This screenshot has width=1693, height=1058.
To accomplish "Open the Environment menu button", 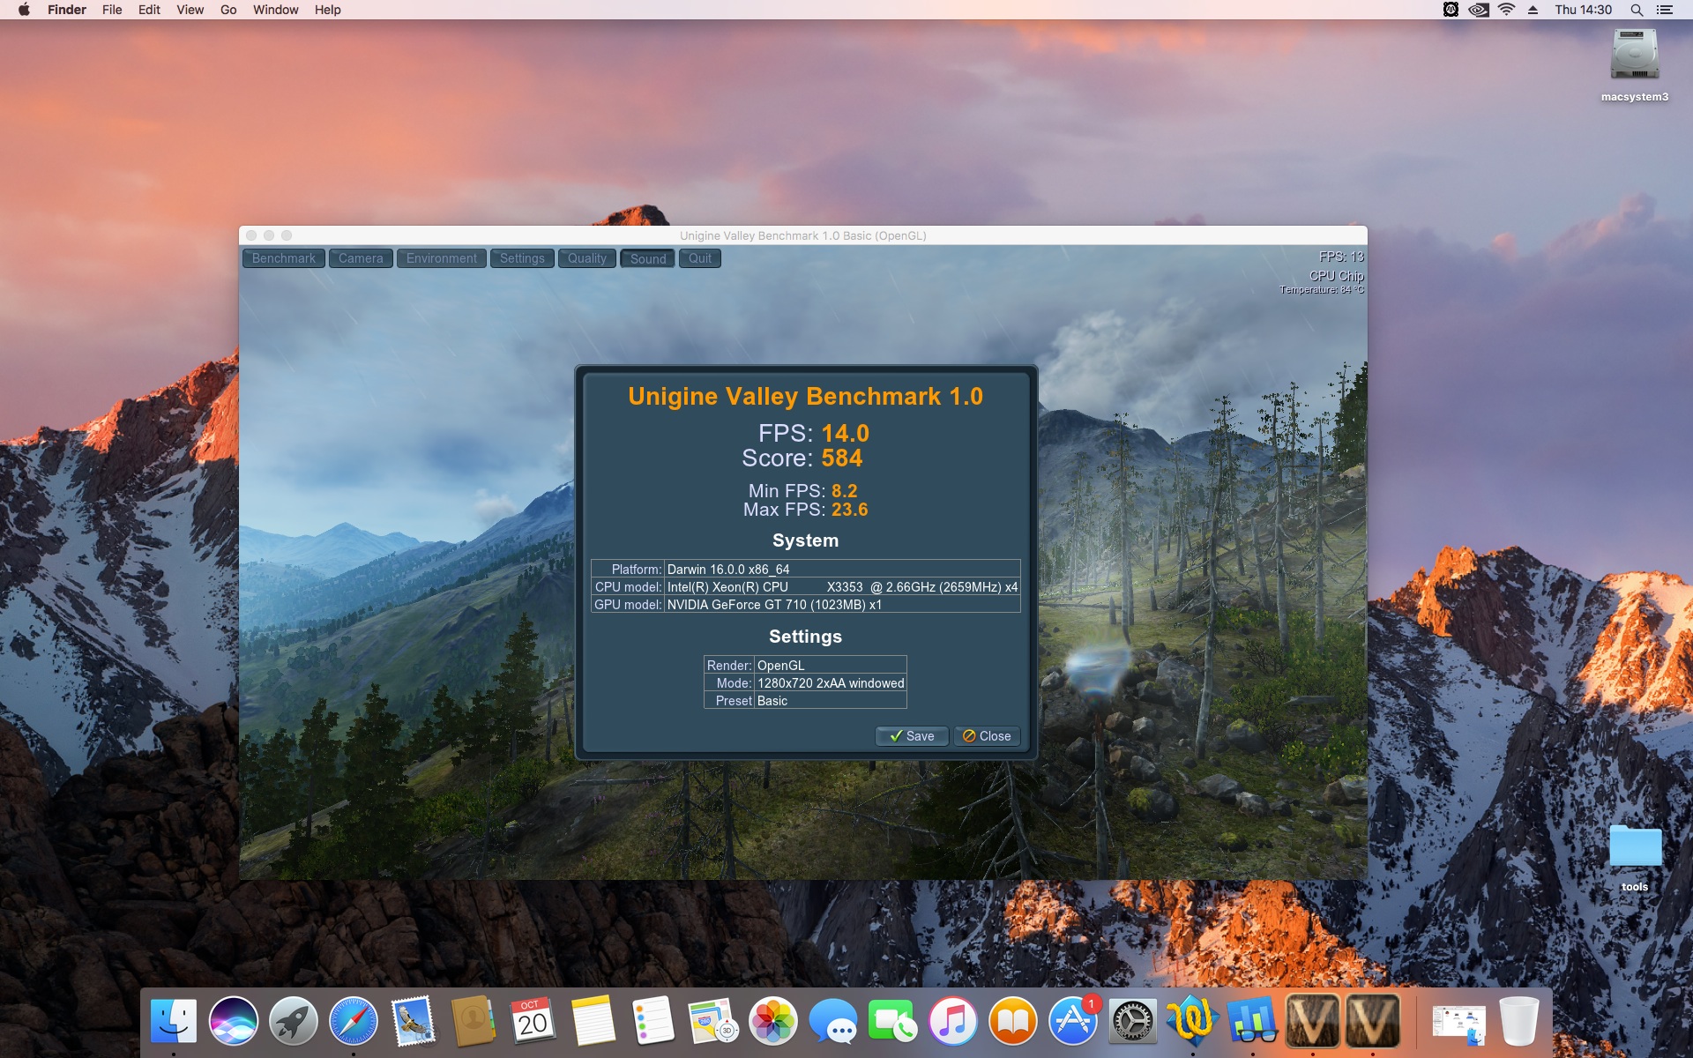I will (441, 258).
